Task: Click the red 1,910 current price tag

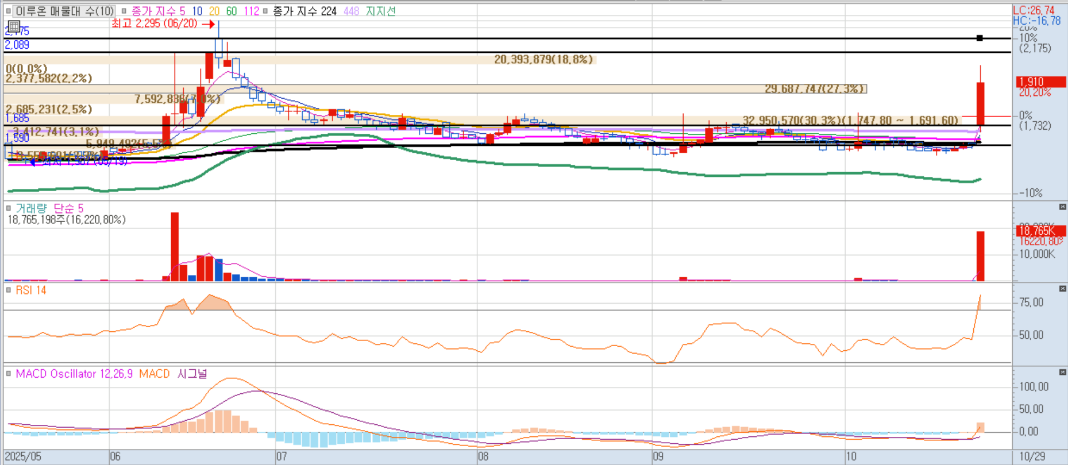Action: pos(1040,82)
